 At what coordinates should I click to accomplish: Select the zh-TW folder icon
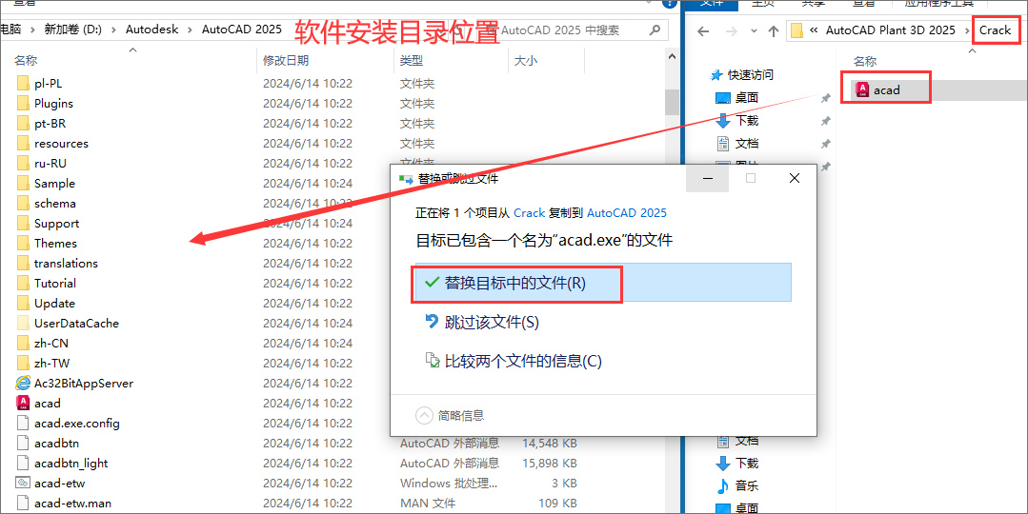coord(23,363)
